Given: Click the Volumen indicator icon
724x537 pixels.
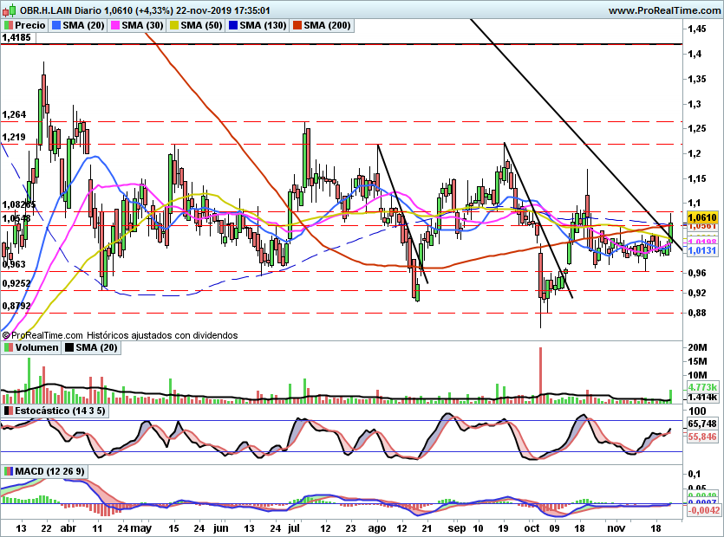Looking at the screenshot, I should (x=8, y=348).
